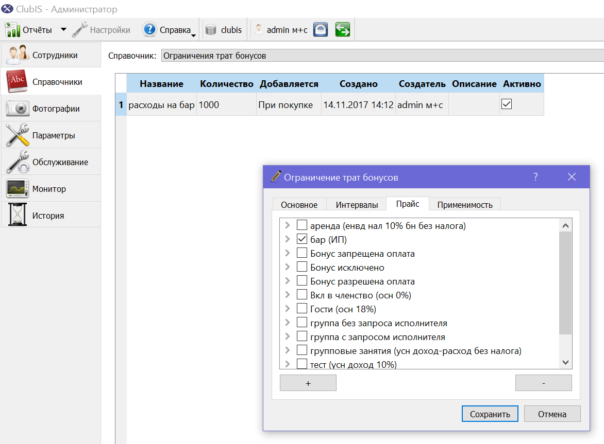Click the Настройки wrench icon
The width and height of the screenshot is (604, 444).
(x=80, y=30)
